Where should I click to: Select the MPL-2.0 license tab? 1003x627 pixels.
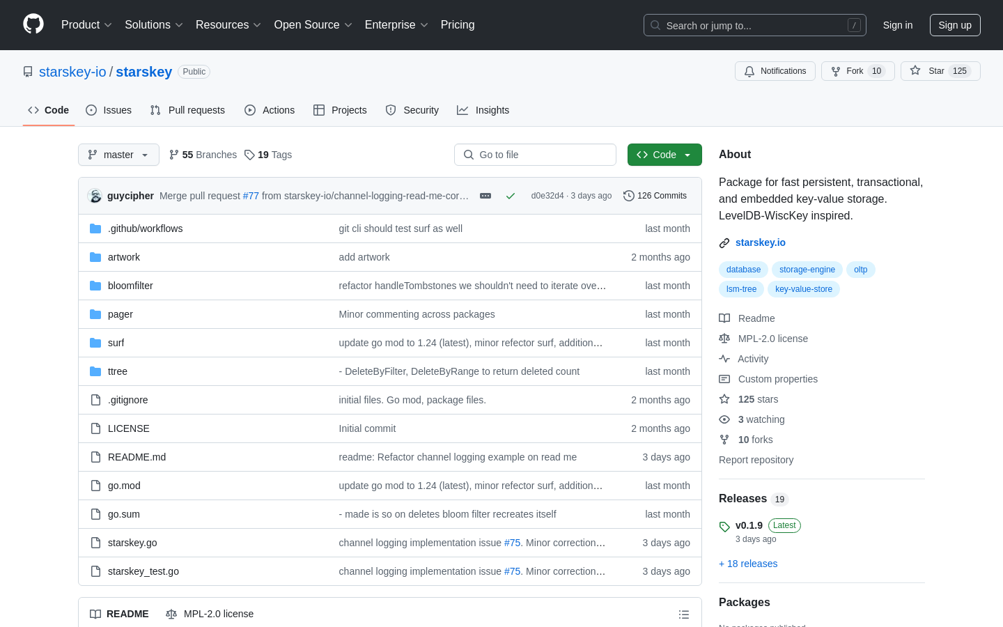pos(210,614)
